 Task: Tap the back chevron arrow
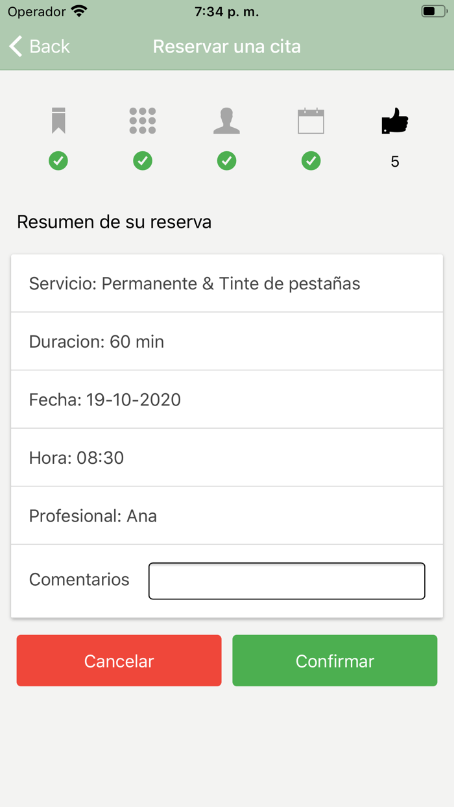click(x=16, y=47)
